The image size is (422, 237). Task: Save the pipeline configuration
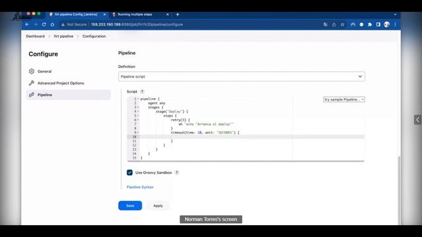click(130, 205)
